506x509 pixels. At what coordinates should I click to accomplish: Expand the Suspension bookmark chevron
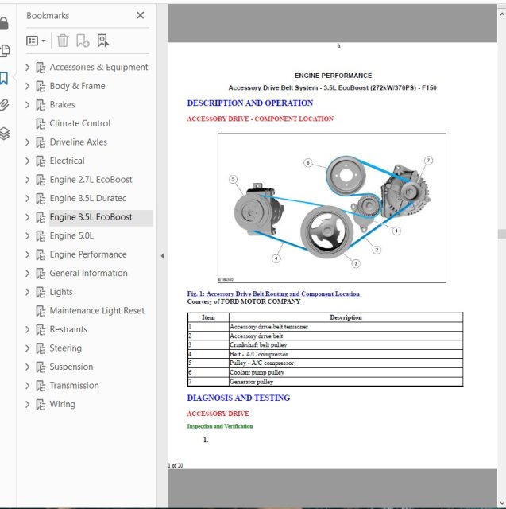pos(27,367)
